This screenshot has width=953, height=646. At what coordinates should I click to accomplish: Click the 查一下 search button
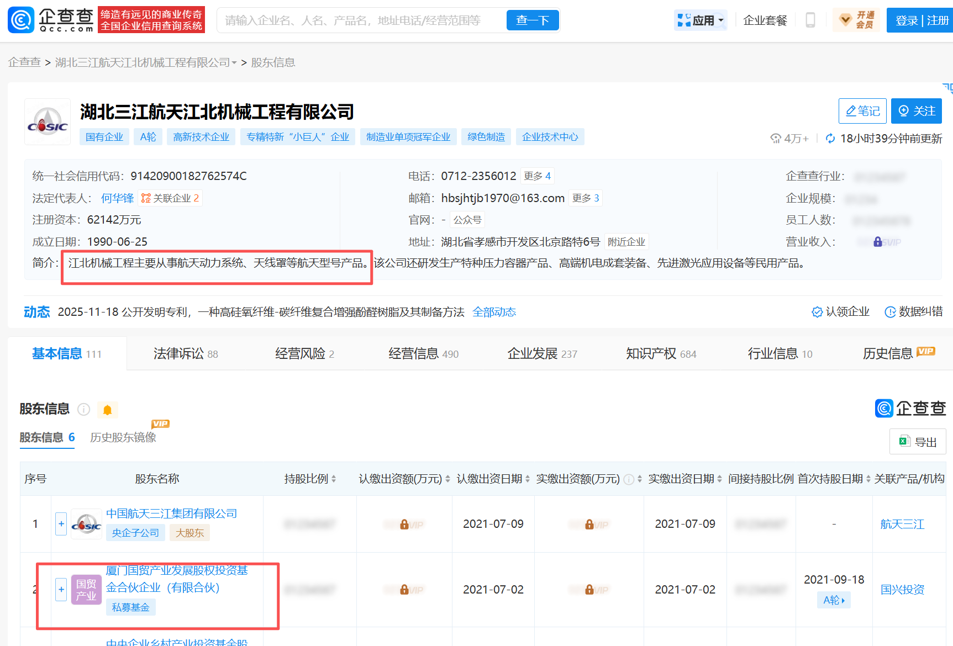point(533,20)
